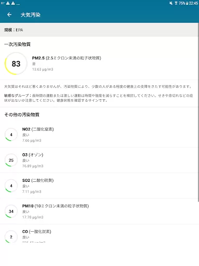Open the PM2.5 circular gauge showing 83

tap(16, 63)
